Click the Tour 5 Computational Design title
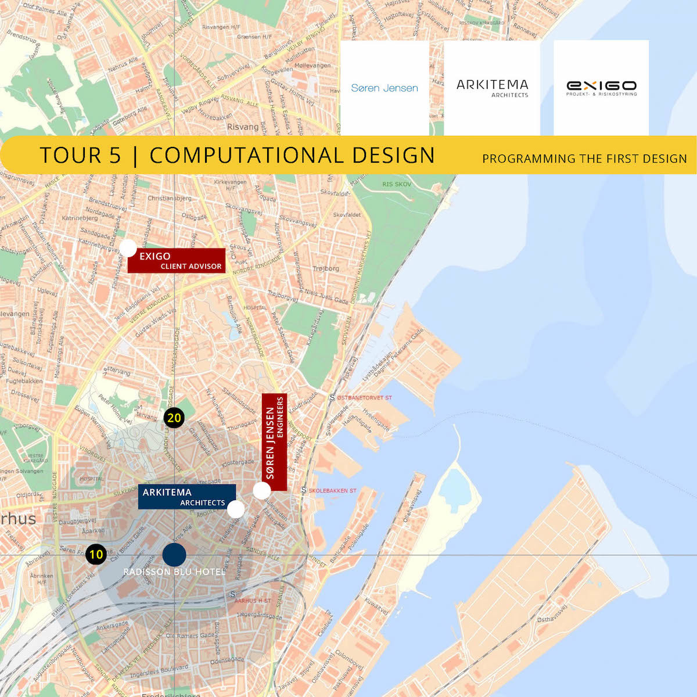This screenshot has width=697, height=697. pos(237,156)
